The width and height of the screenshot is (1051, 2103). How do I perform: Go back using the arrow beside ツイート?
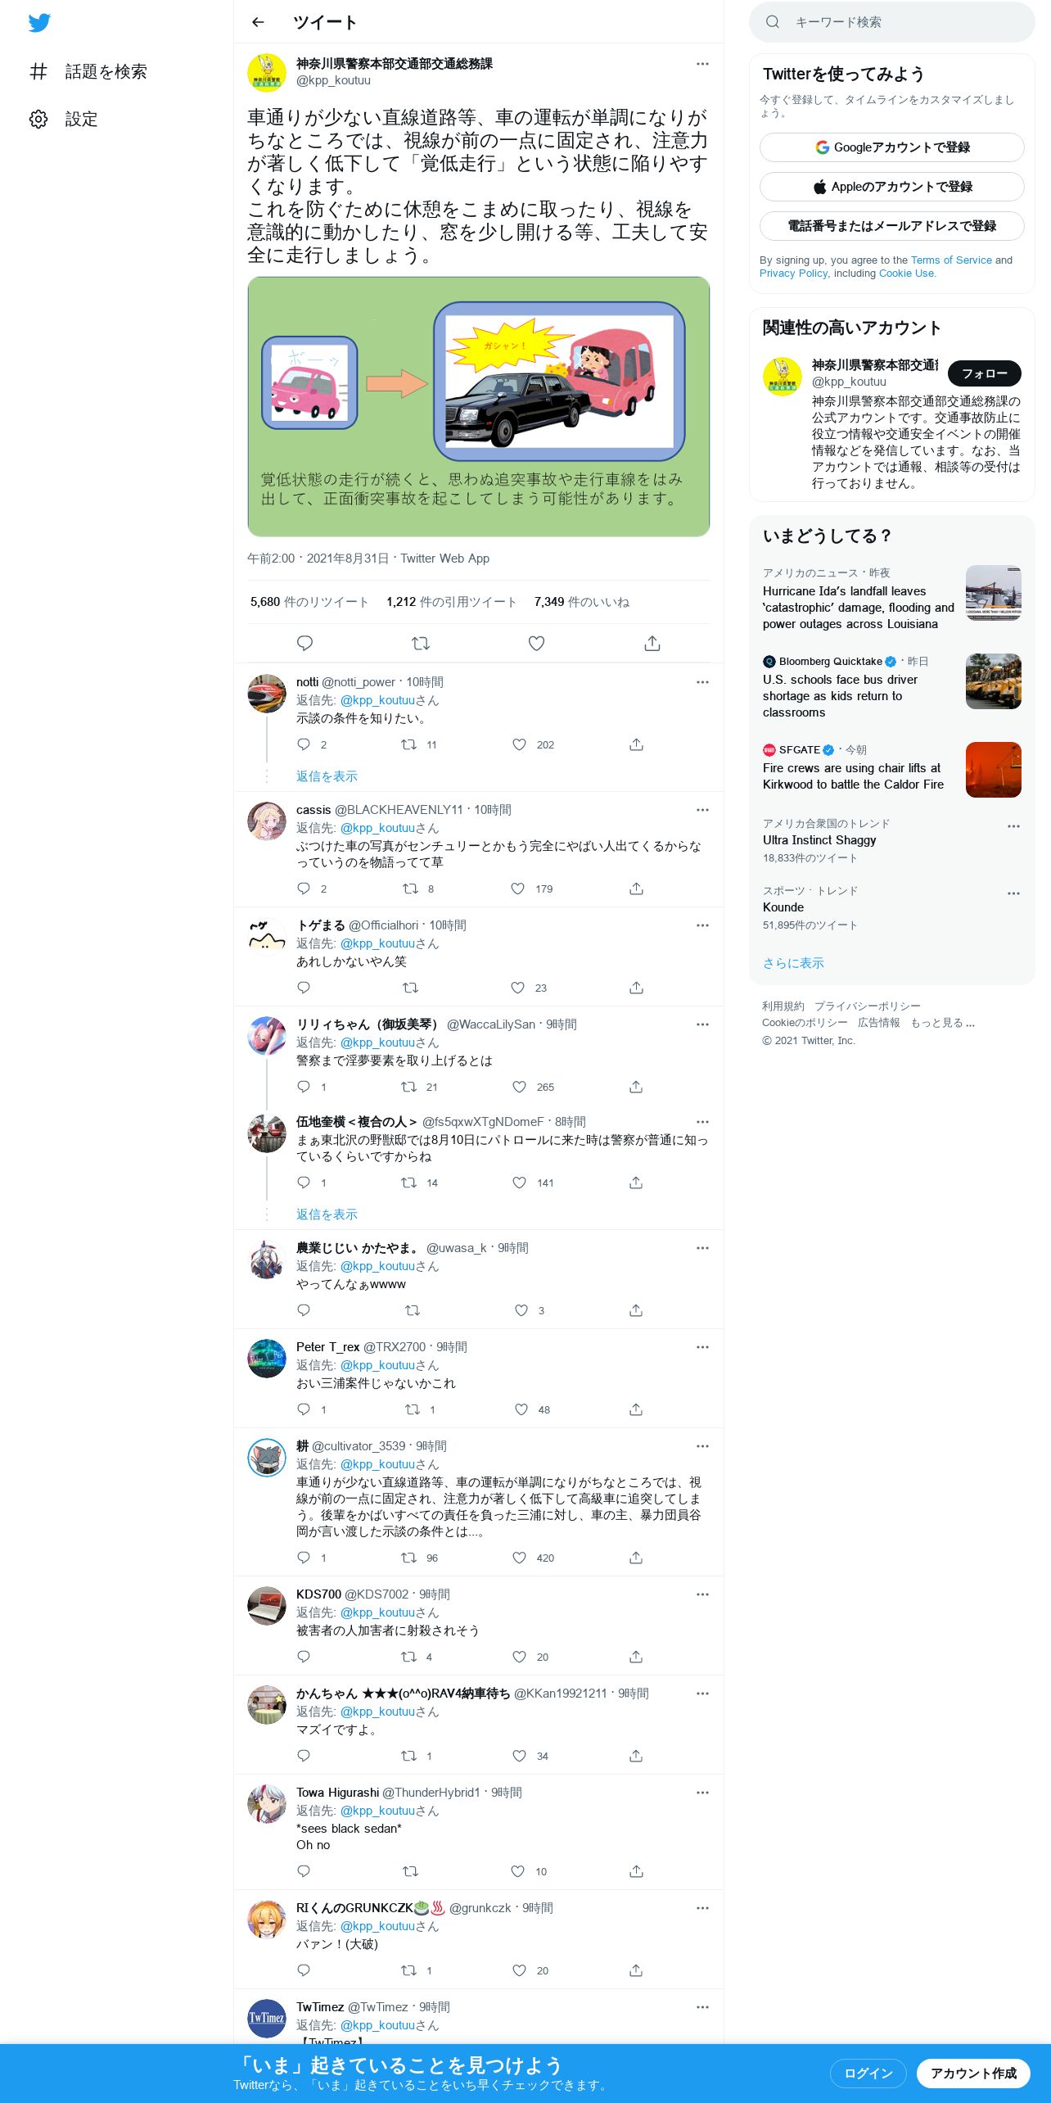(x=259, y=22)
